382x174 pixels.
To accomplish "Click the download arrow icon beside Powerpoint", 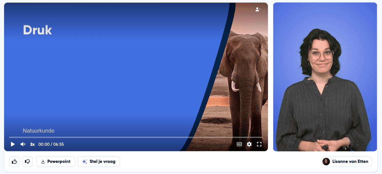I will tap(43, 162).
